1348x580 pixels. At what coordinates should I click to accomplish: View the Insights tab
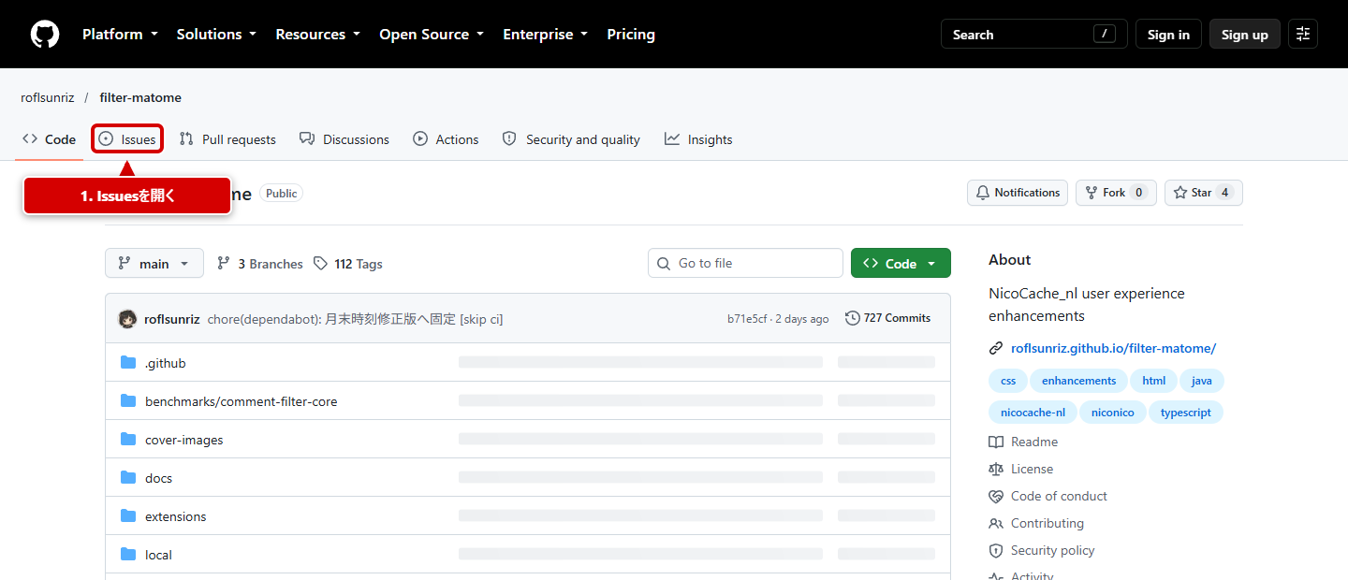(x=698, y=139)
